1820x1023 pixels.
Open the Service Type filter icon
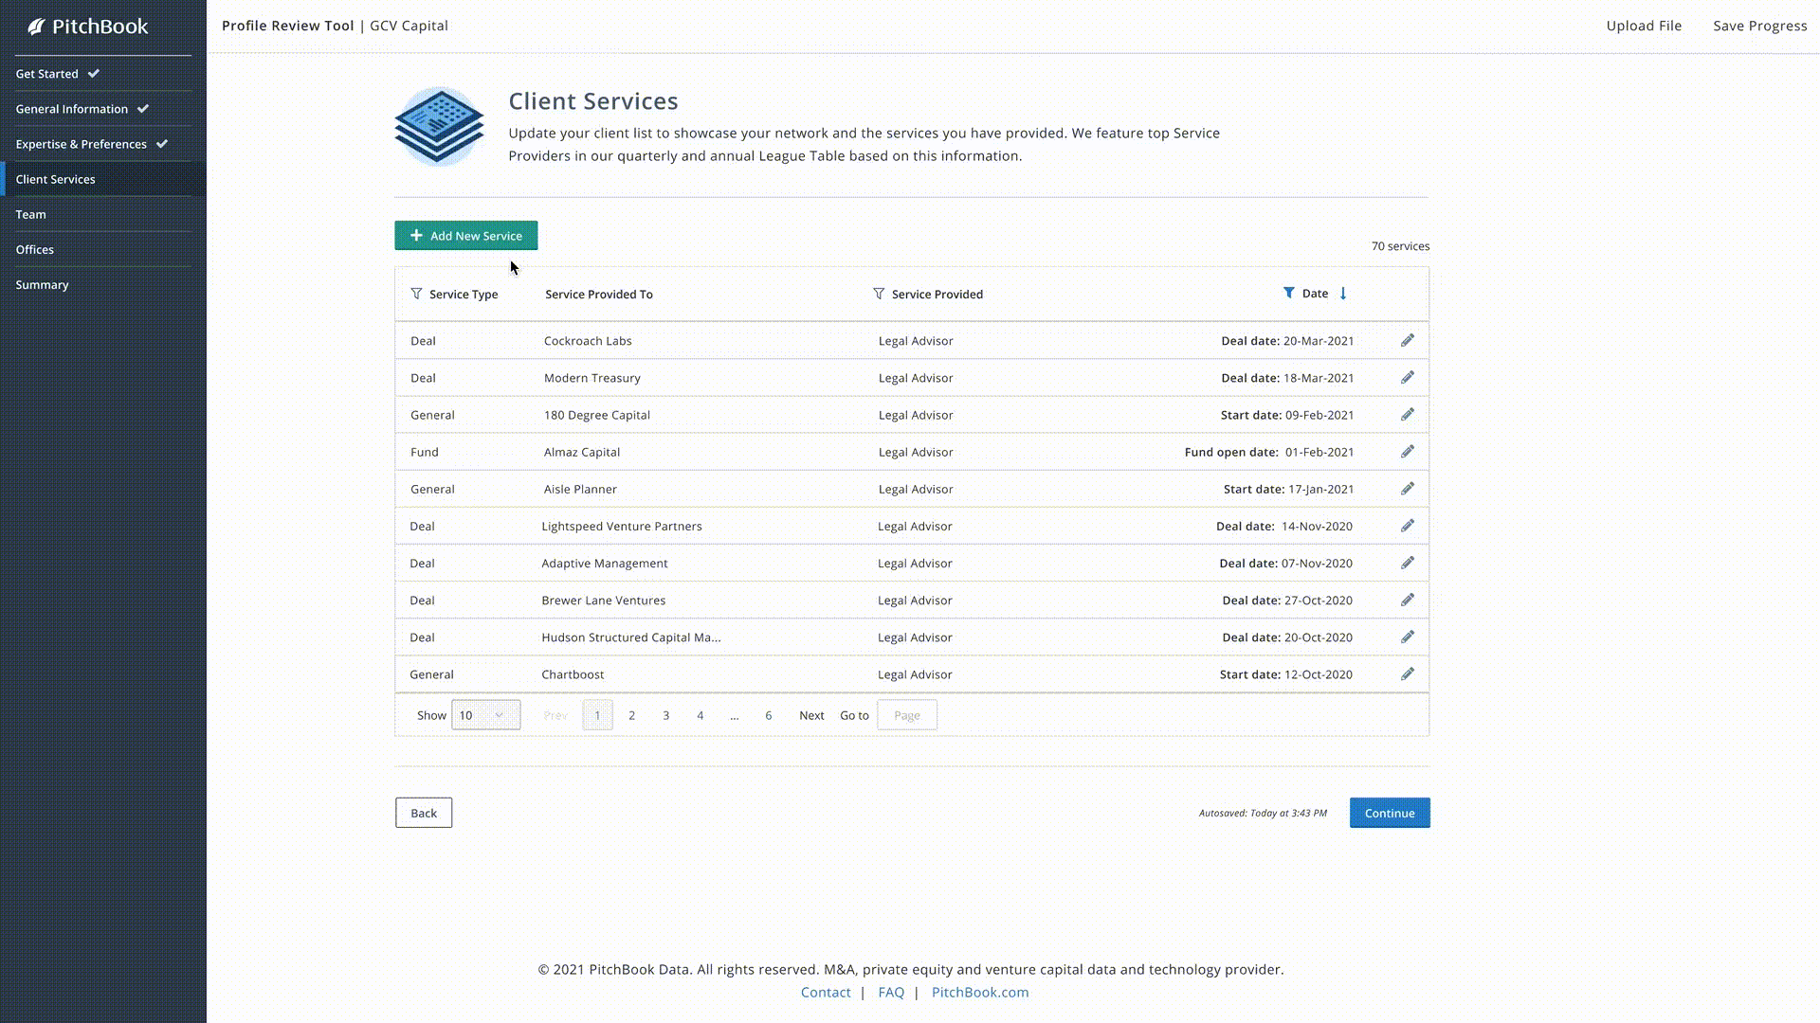click(416, 294)
